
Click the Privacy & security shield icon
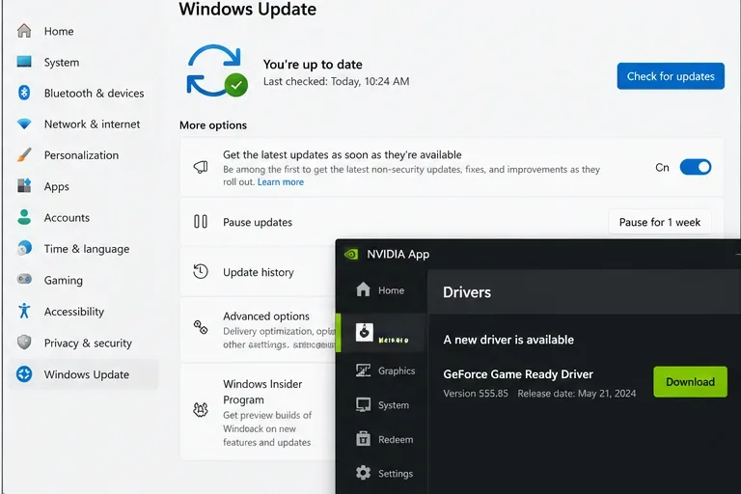click(x=24, y=342)
